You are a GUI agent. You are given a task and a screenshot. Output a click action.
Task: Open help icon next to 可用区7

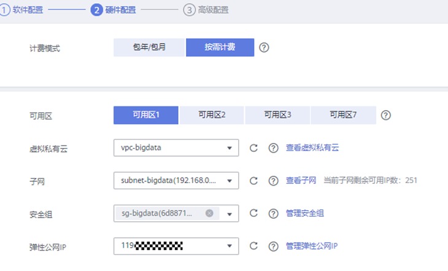(x=387, y=116)
